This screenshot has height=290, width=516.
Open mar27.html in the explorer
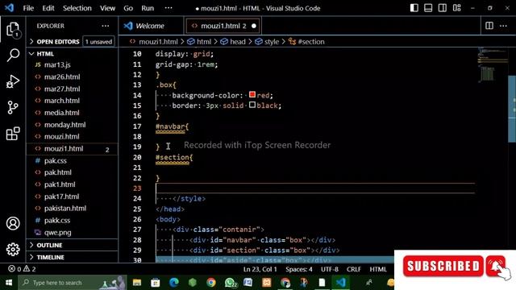62,89
